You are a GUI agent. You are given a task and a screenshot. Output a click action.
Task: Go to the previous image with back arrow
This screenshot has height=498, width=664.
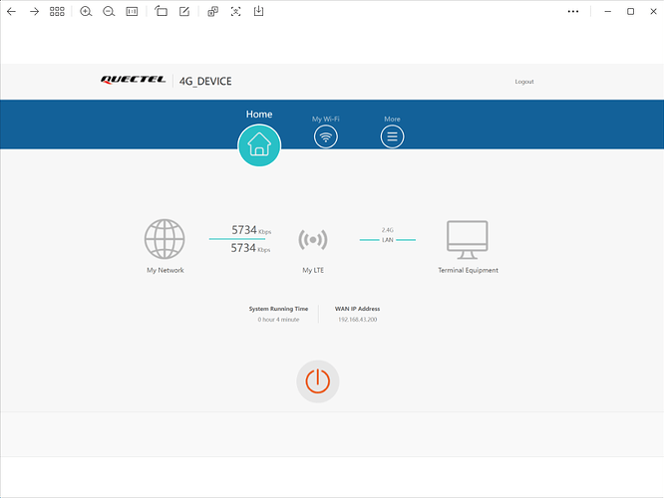[11, 11]
